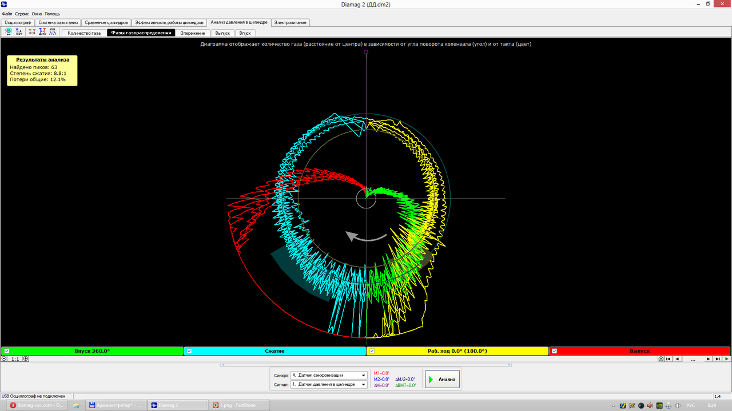Open the Опережение sub-tab

193,33
